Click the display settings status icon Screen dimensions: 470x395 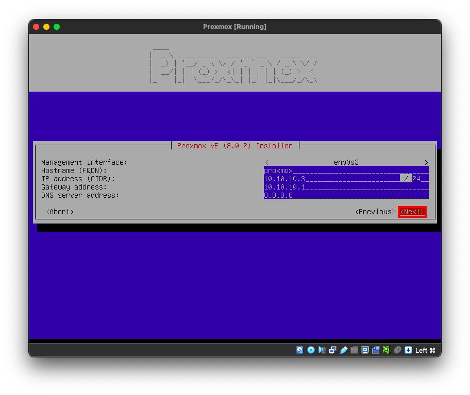pyautogui.click(x=365, y=350)
